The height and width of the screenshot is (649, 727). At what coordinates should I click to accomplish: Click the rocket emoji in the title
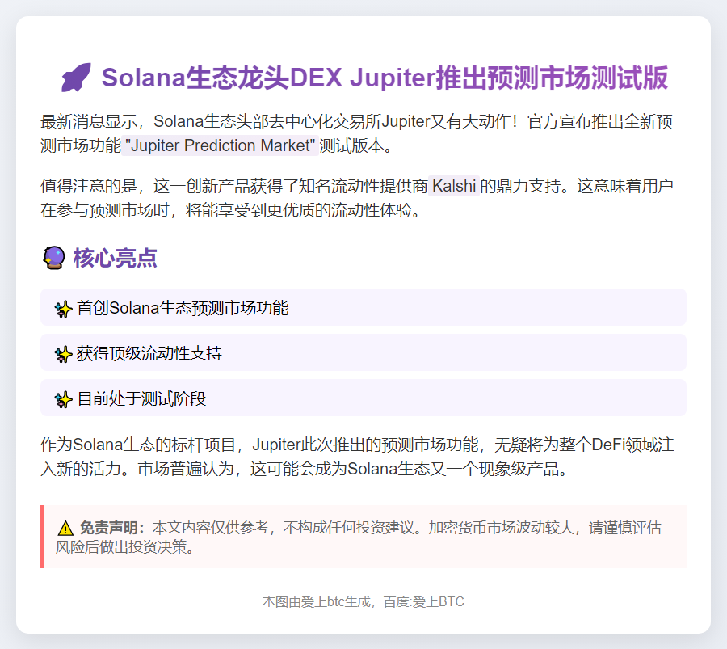pyautogui.click(x=76, y=78)
